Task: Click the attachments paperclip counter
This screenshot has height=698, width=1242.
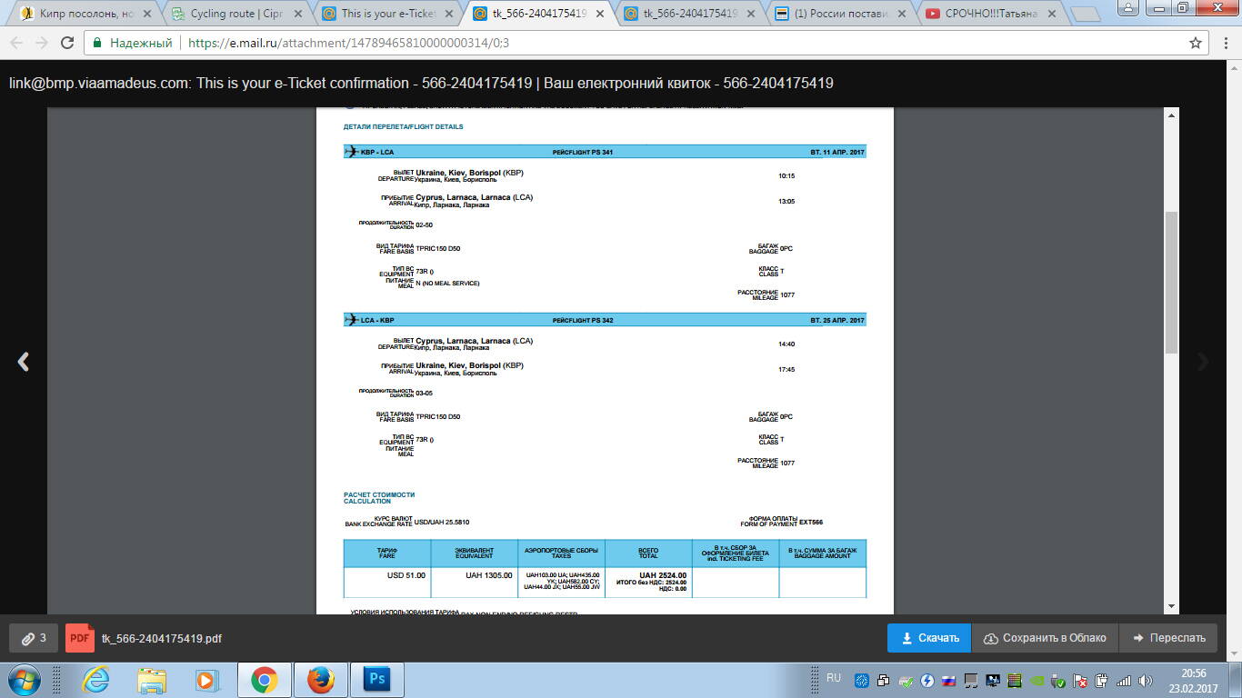Action: tap(34, 638)
